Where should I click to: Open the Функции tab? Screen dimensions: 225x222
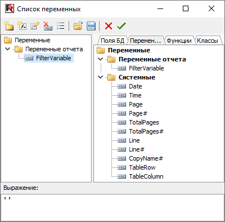(179, 41)
